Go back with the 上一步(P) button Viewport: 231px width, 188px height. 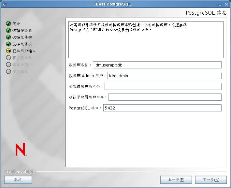pos(176,180)
